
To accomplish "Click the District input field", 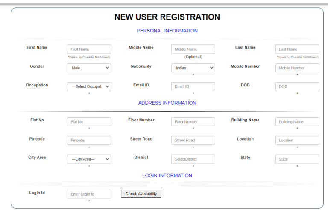I will coord(193,159).
